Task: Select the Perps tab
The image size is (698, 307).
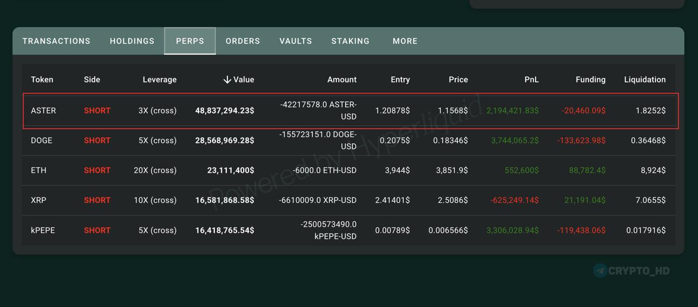Action: tap(190, 41)
